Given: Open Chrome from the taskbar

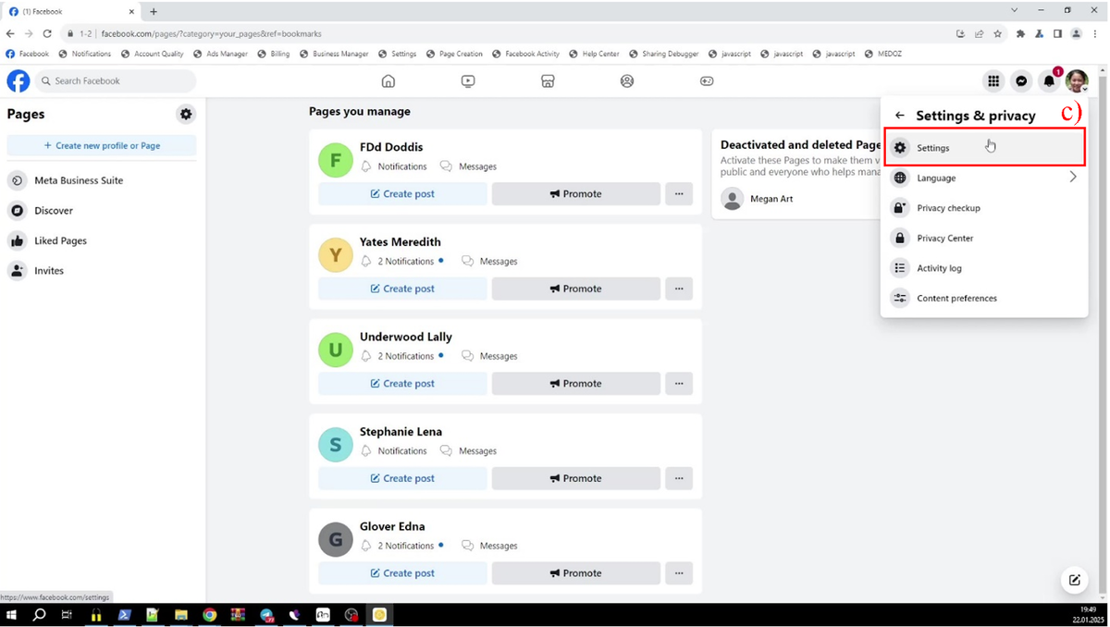Looking at the screenshot, I should click(x=210, y=615).
